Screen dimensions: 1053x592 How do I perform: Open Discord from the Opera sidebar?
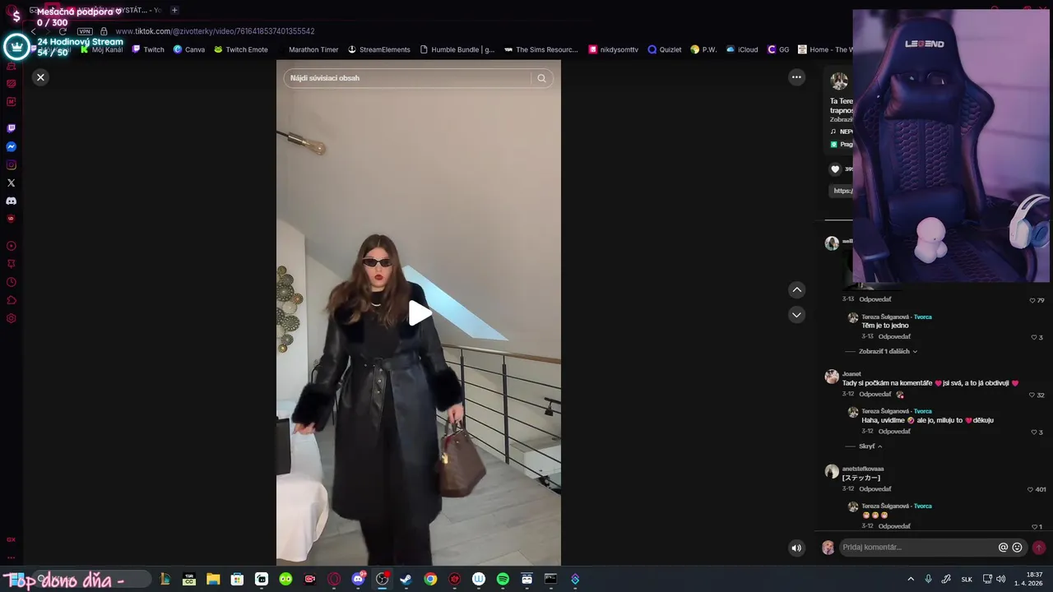[11, 201]
